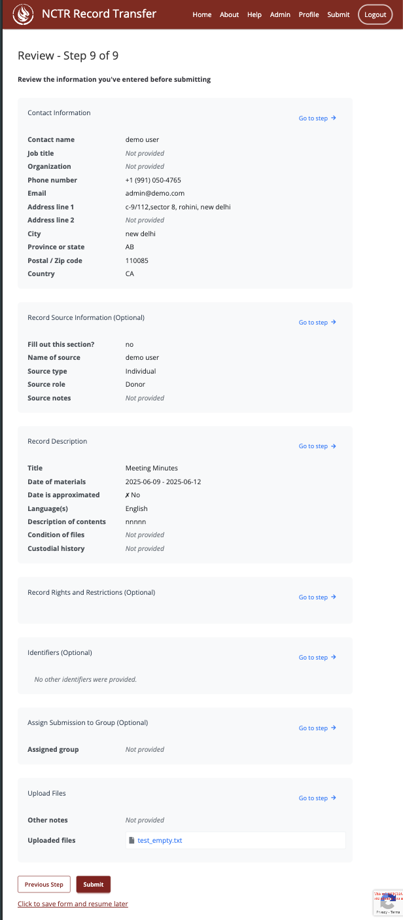Click the arrow icon in Contact Information
Image resolution: width=403 pixels, height=920 pixels.
coord(334,118)
